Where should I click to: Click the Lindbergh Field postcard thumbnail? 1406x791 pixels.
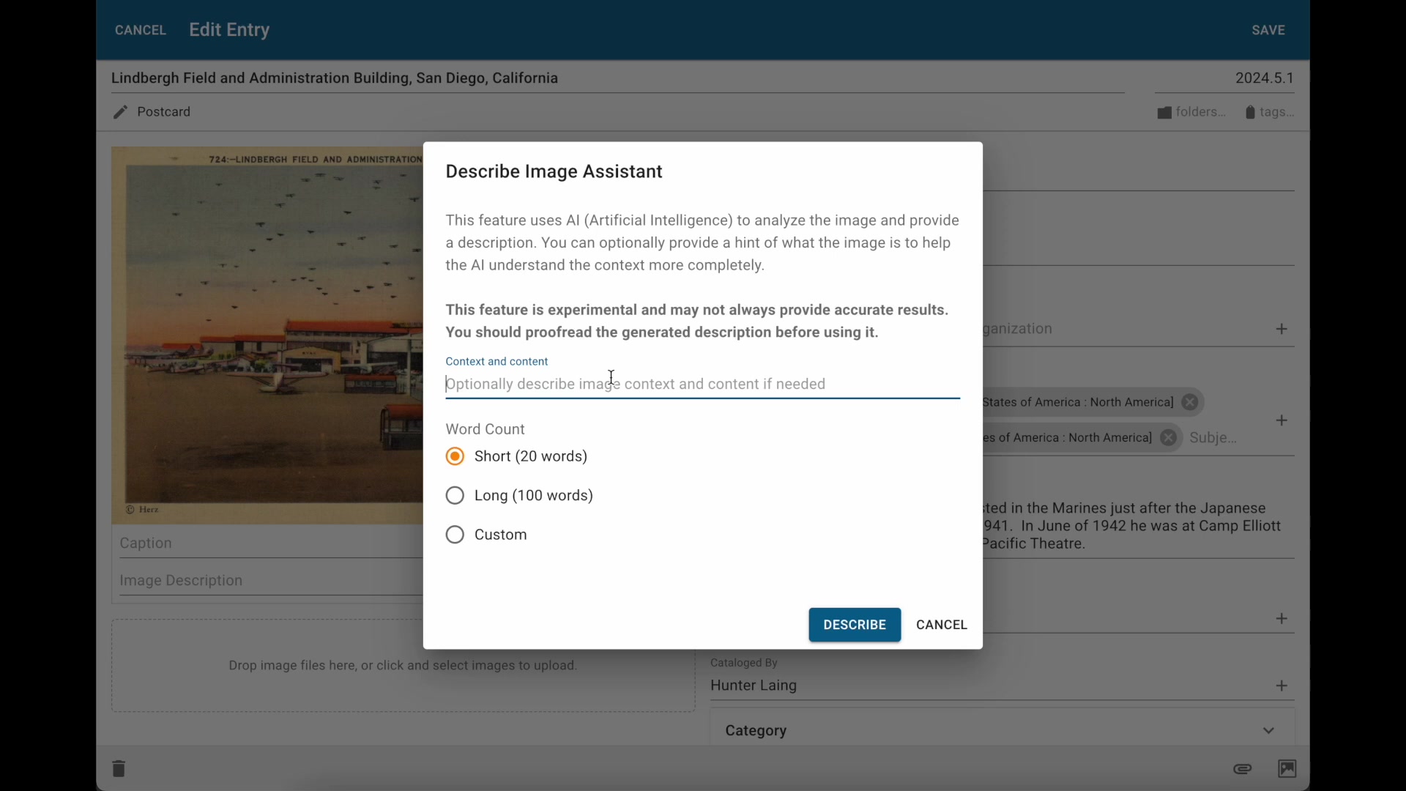pyautogui.click(x=267, y=335)
